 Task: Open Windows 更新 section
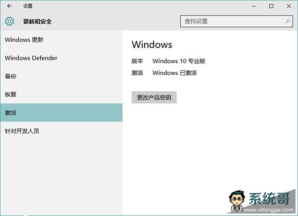tap(62, 40)
